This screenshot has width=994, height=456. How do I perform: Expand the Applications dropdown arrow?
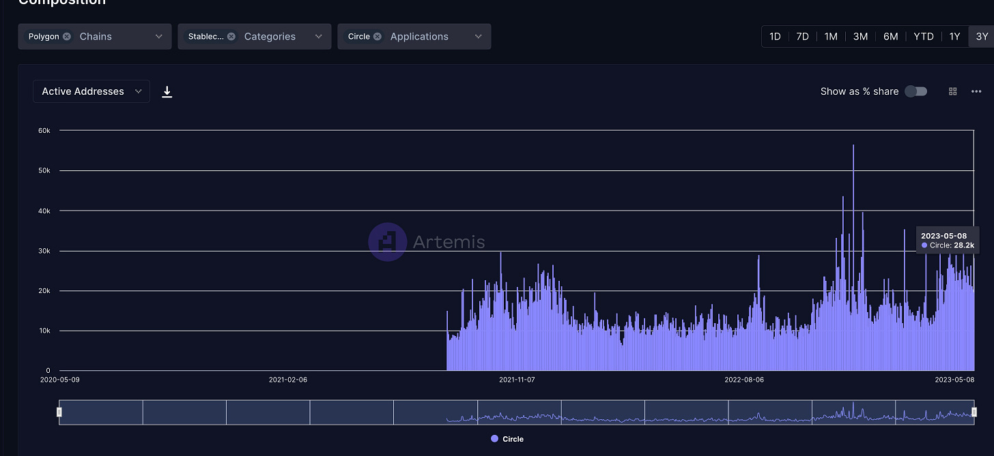(x=478, y=37)
